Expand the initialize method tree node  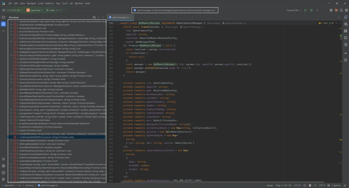(x=11, y=25)
